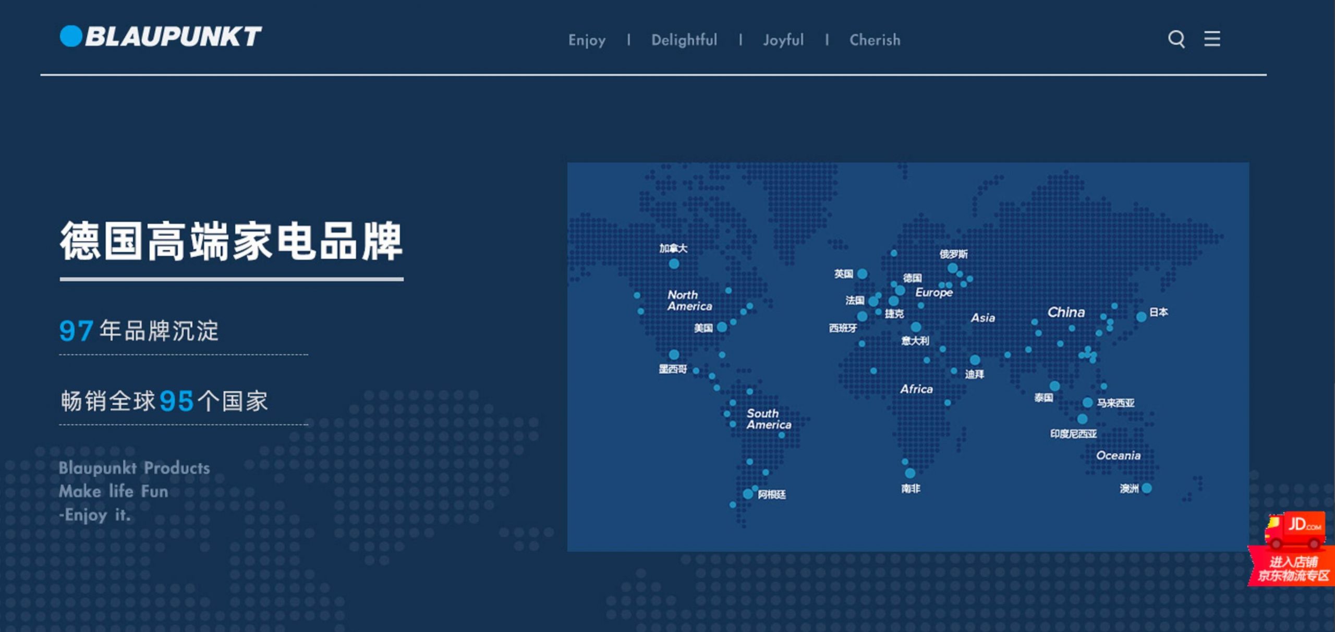
Task: Click the 美国 marker dot
Action: 722,327
